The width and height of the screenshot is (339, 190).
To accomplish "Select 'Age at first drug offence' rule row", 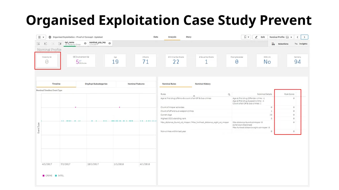I will click(227, 101).
